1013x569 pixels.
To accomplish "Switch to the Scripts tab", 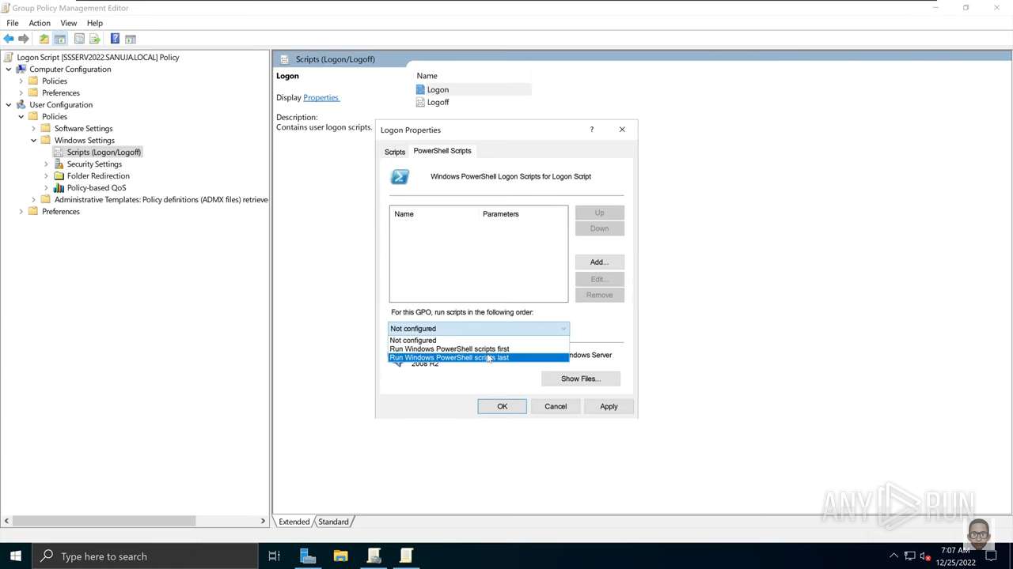I will pos(395,152).
